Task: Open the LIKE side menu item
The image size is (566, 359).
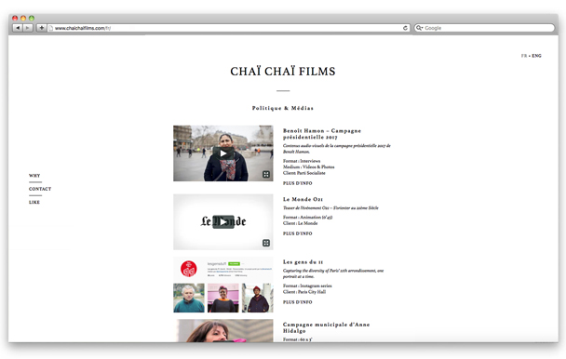Action: [34, 202]
